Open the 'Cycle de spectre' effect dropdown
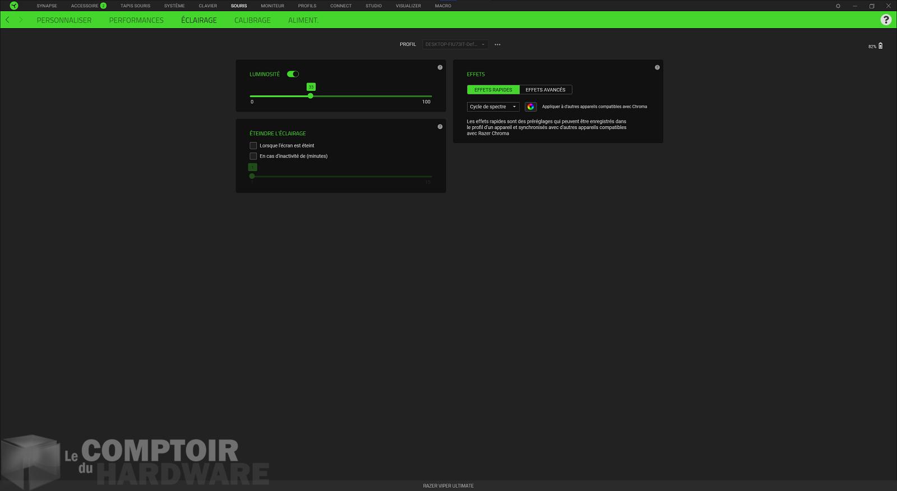Viewport: 897px width, 491px height. point(493,107)
